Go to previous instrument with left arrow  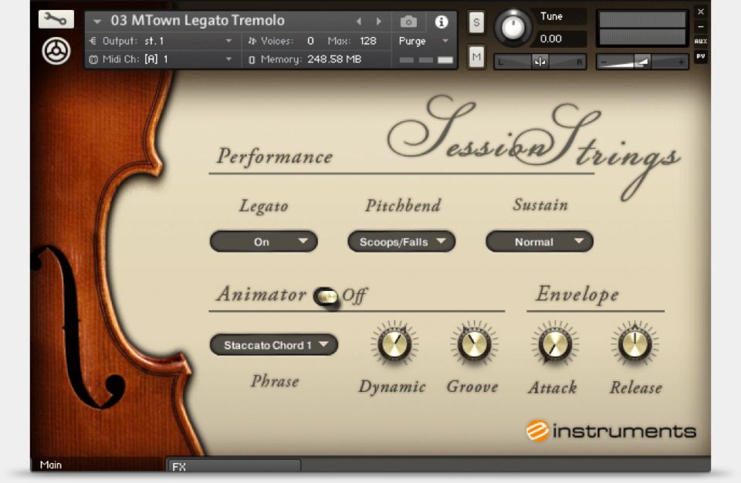point(358,22)
